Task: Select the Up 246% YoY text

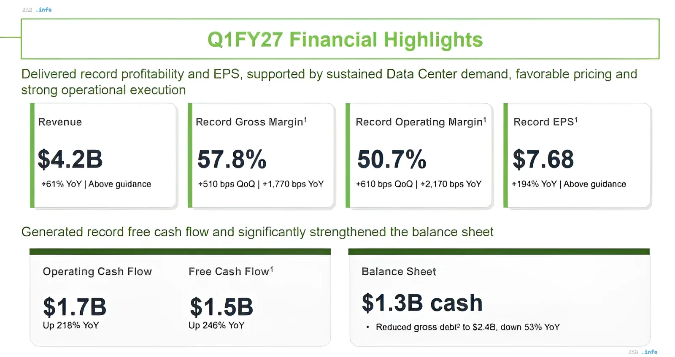Action: click(216, 325)
